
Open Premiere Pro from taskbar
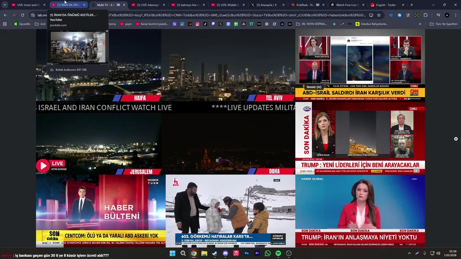tap(257, 253)
